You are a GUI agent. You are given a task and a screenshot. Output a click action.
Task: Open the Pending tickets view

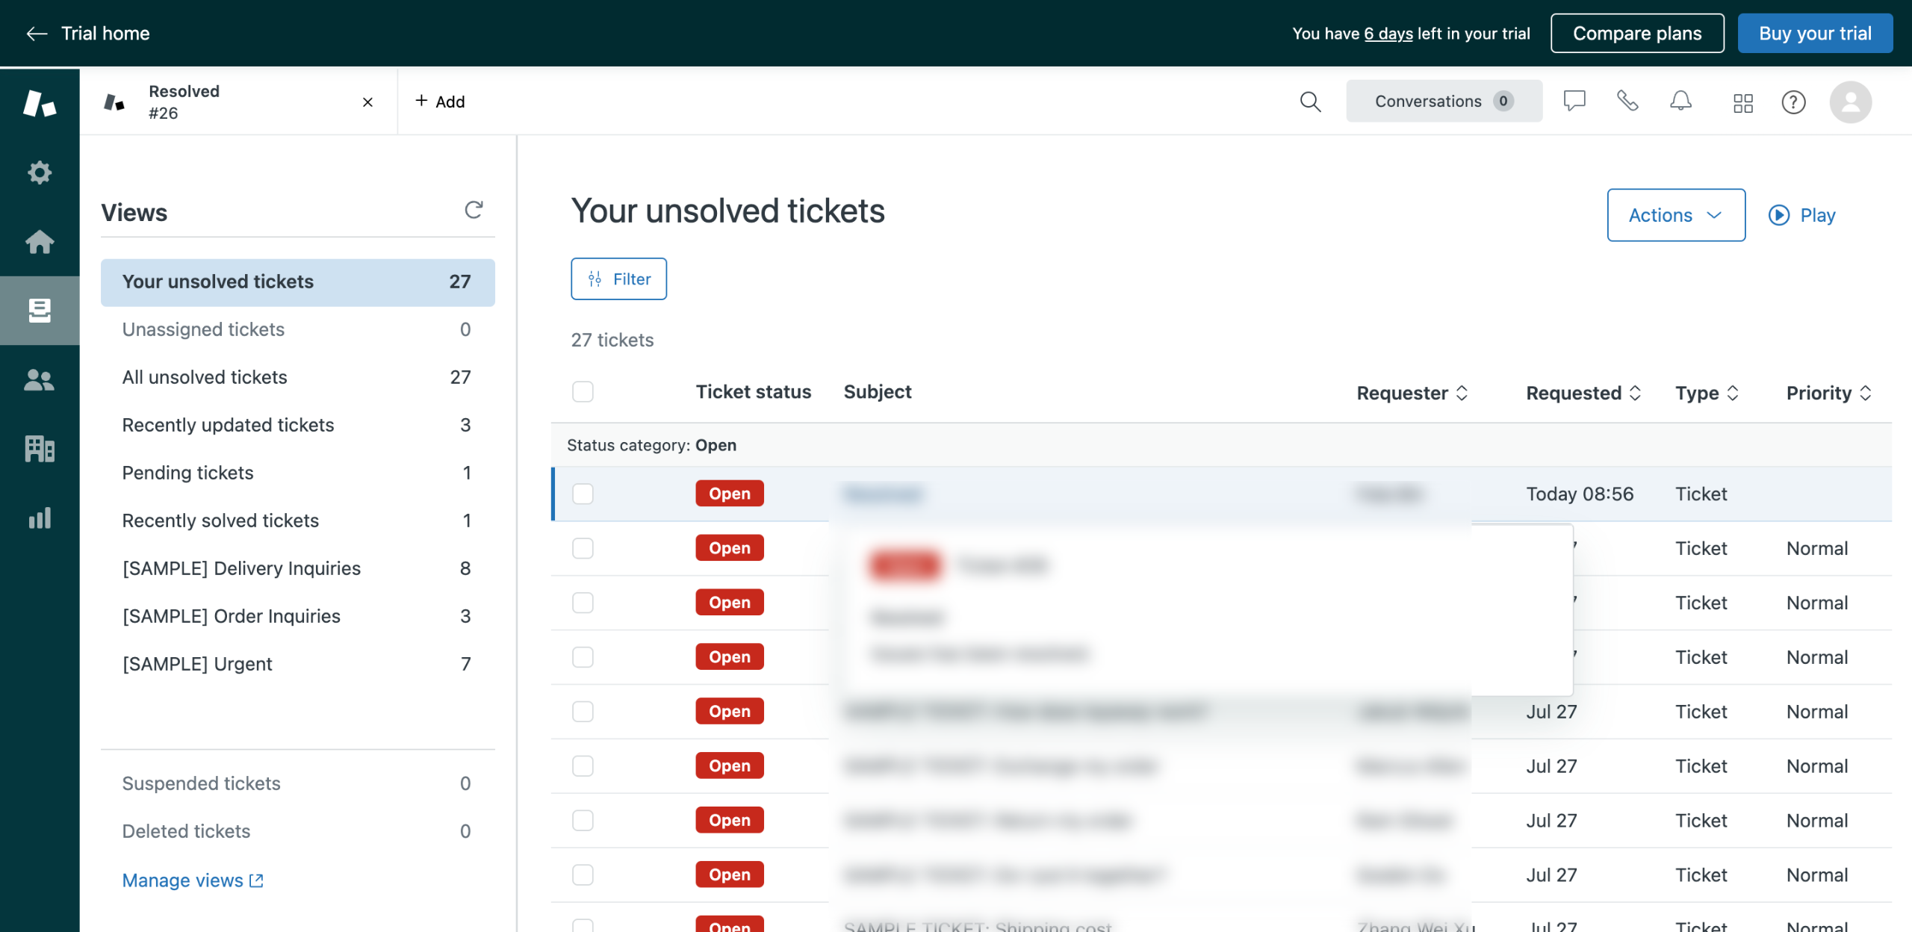(188, 473)
